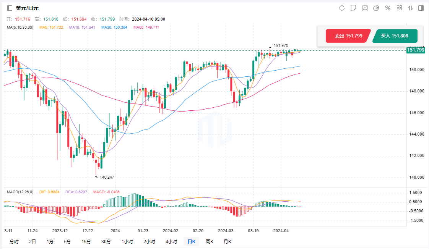Image resolution: width=429 pixels, height=249 pixels.
Task: Select the 15分 timeframe tab
Action: point(86,241)
